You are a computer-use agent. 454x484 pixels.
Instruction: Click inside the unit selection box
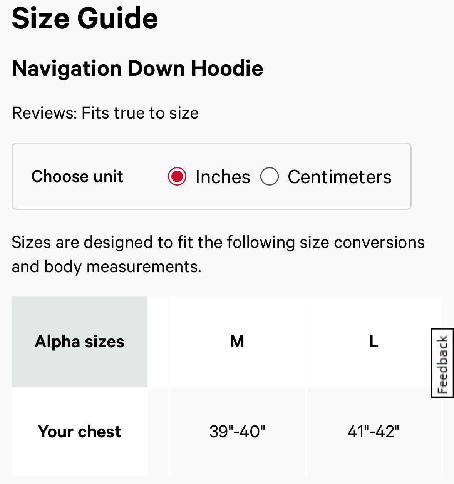click(x=212, y=176)
